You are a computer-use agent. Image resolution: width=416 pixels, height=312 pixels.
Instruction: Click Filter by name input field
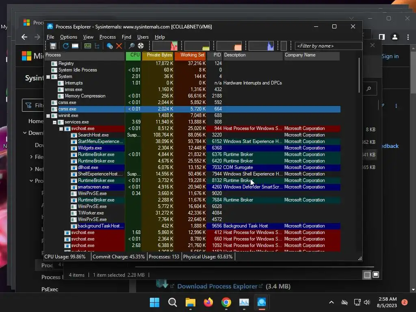328,46
